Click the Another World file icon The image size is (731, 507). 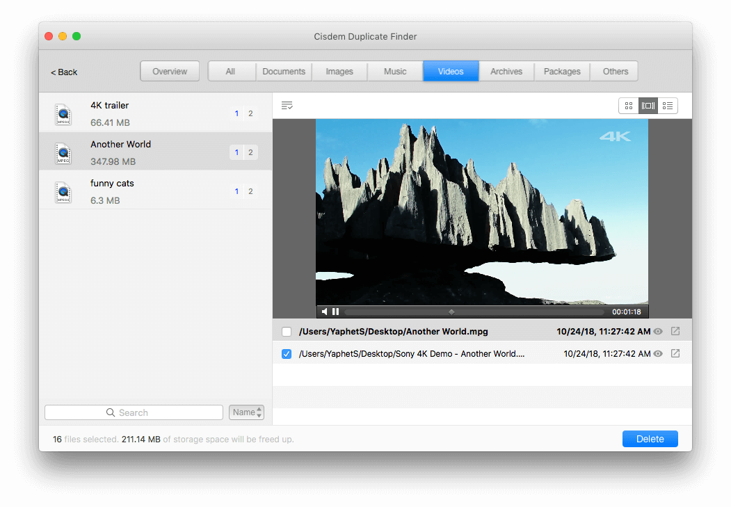tap(63, 153)
